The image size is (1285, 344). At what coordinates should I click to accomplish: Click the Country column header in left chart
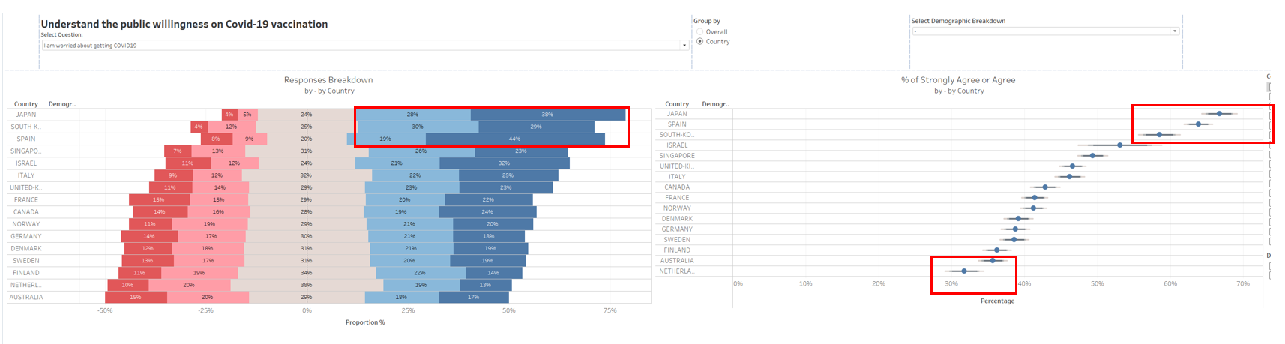25,104
